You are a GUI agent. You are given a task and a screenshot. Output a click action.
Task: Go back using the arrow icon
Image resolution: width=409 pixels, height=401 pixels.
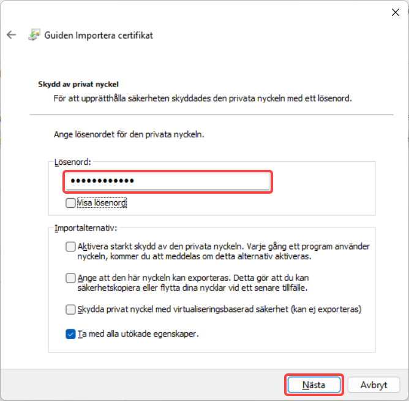coord(11,35)
